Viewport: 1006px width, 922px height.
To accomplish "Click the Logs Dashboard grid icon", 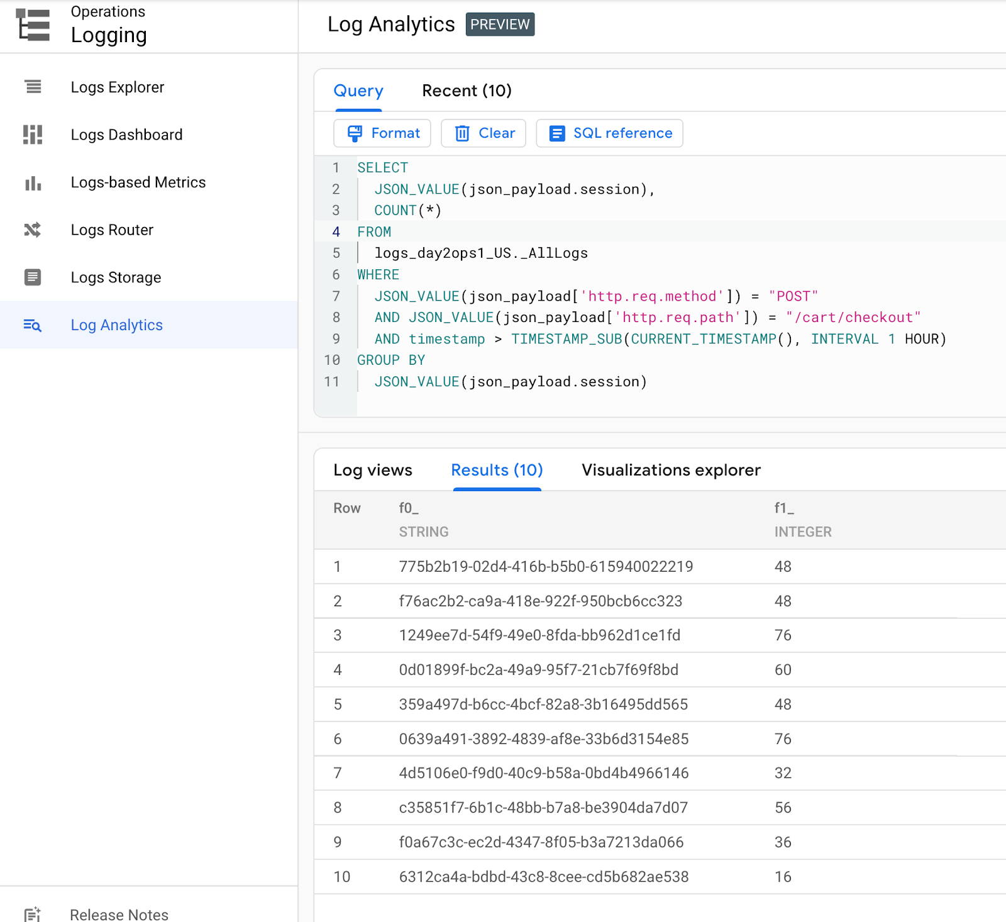I will pyautogui.click(x=33, y=135).
